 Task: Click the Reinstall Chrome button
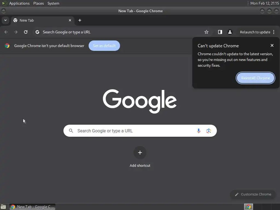255,78
